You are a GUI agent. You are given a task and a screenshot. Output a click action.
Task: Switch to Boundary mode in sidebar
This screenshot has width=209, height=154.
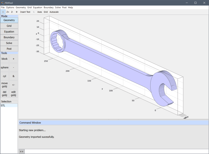(x=9, y=37)
